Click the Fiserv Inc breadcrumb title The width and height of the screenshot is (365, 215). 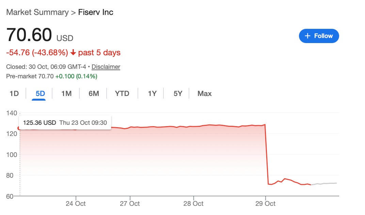tap(96, 12)
